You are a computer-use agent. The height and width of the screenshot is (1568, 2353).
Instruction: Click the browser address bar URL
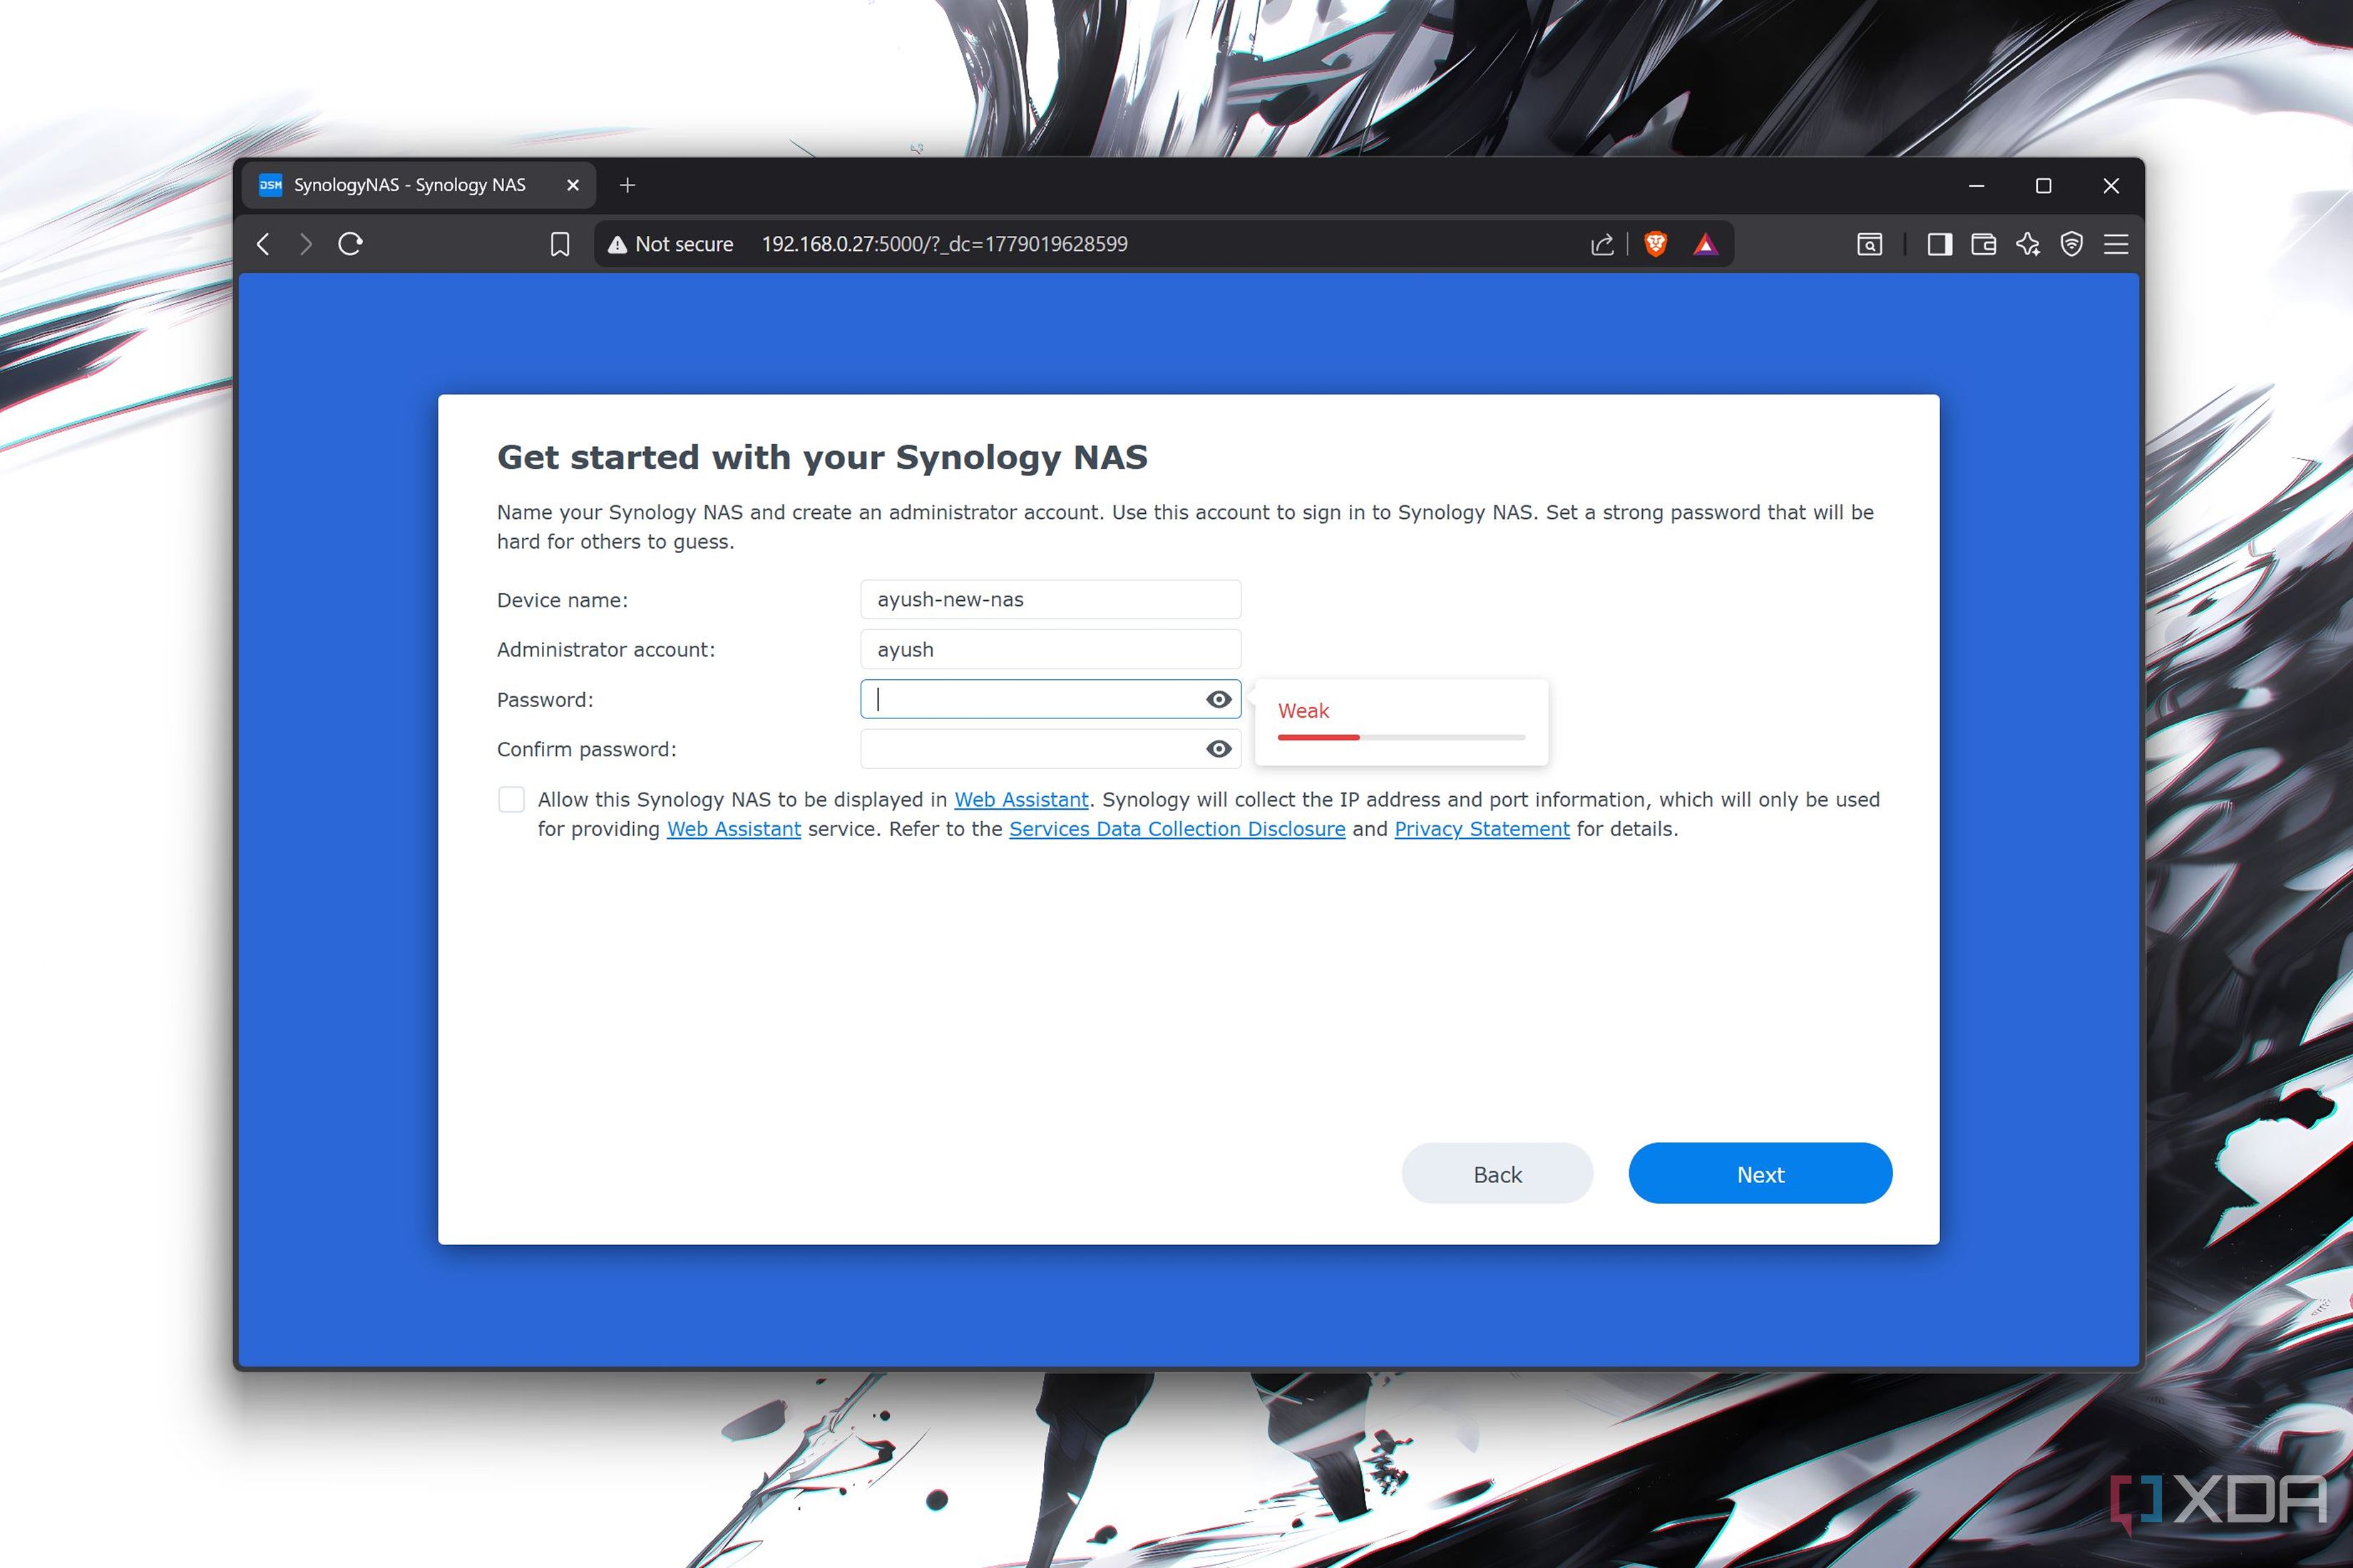(x=944, y=244)
